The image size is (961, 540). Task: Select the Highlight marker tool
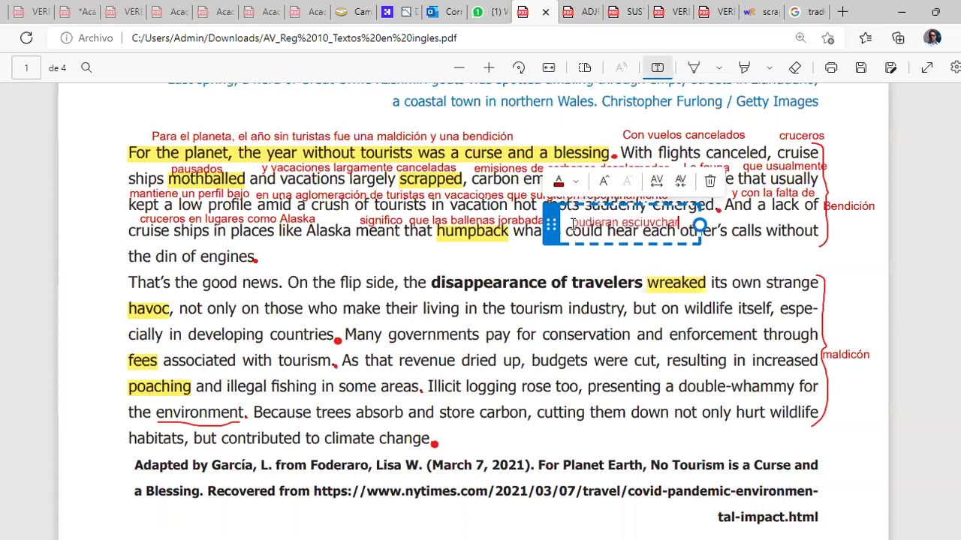pyautogui.click(x=744, y=67)
